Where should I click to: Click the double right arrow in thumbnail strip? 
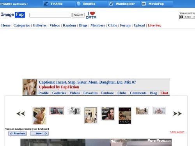click(x=177, y=114)
